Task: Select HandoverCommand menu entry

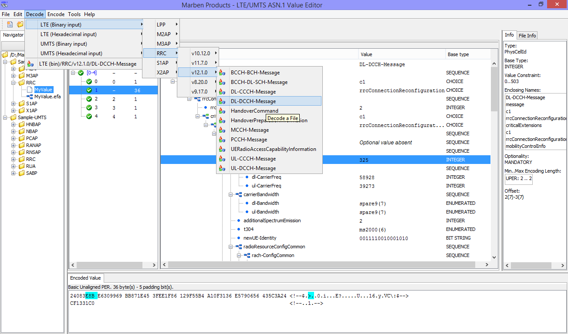Action: pos(269,111)
